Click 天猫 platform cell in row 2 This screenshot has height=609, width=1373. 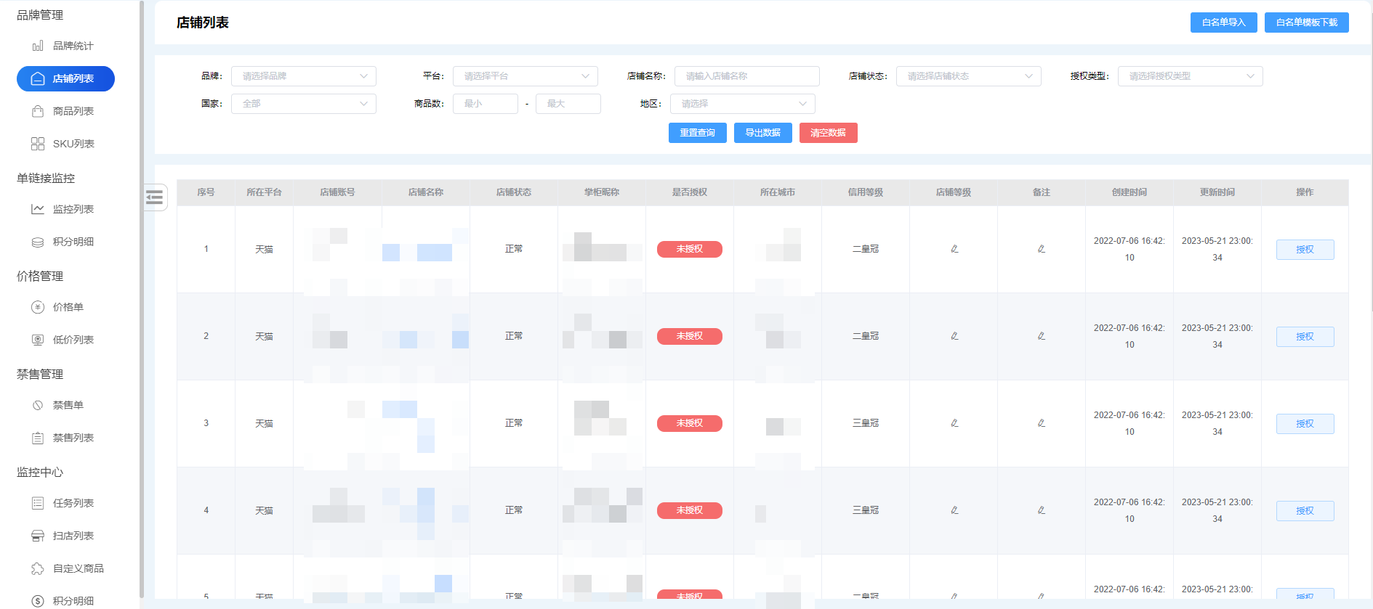[264, 336]
